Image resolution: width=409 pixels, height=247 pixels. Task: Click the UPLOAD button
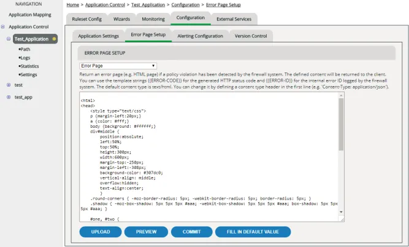tap(101, 232)
